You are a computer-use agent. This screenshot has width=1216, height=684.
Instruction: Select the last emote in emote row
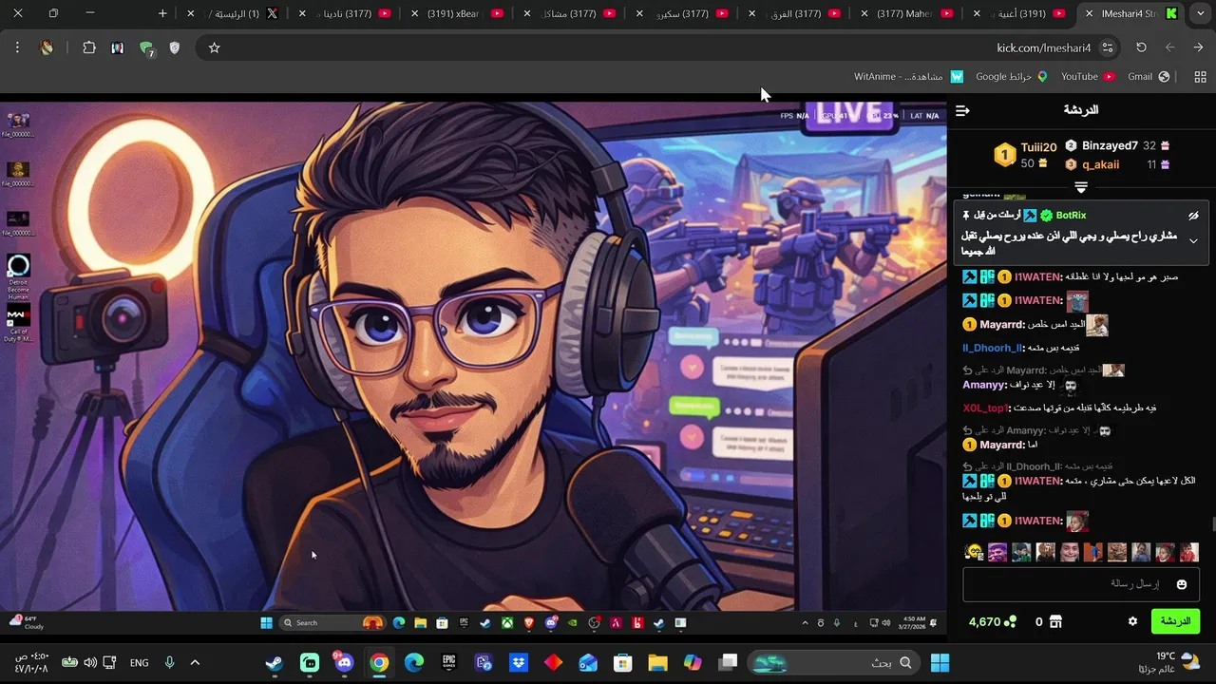(1188, 552)
